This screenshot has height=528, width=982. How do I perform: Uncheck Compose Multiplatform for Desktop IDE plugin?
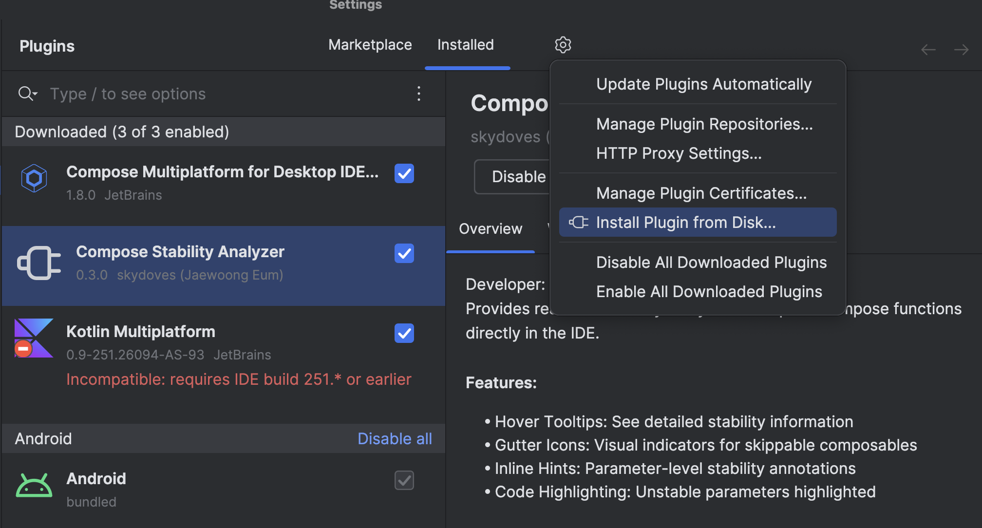pos(404,173)
